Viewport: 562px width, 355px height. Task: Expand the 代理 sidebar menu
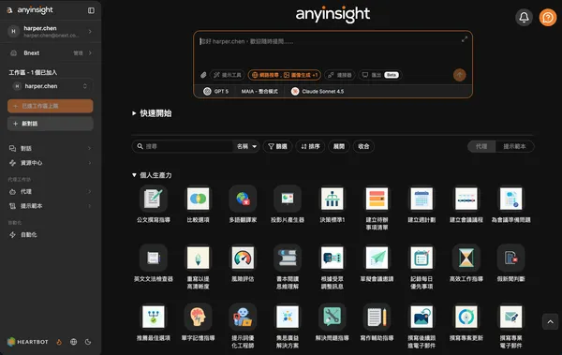tap(51, 191)
